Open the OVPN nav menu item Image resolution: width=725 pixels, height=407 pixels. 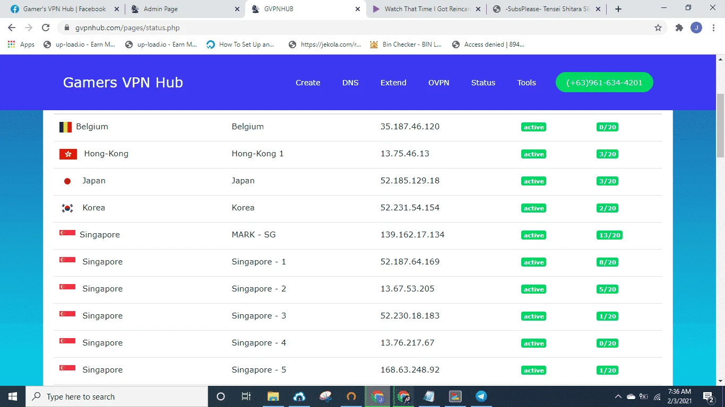(x=439, y=83)
